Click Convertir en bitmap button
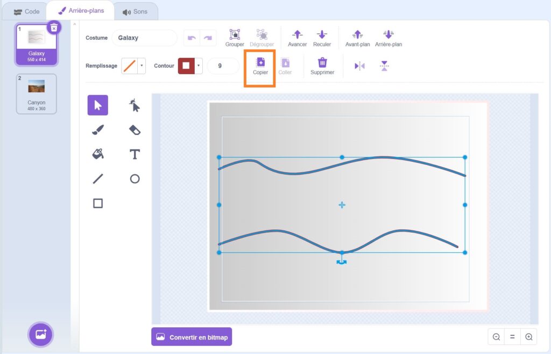The image size is (551, 354). click(x=192, y=337)
